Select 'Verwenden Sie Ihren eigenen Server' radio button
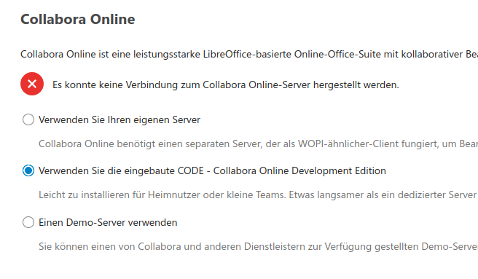Viewport: 478px width, 279px height. click(x=28, y=119)
